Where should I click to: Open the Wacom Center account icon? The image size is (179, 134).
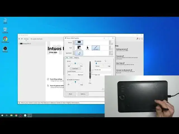point(137,39)
